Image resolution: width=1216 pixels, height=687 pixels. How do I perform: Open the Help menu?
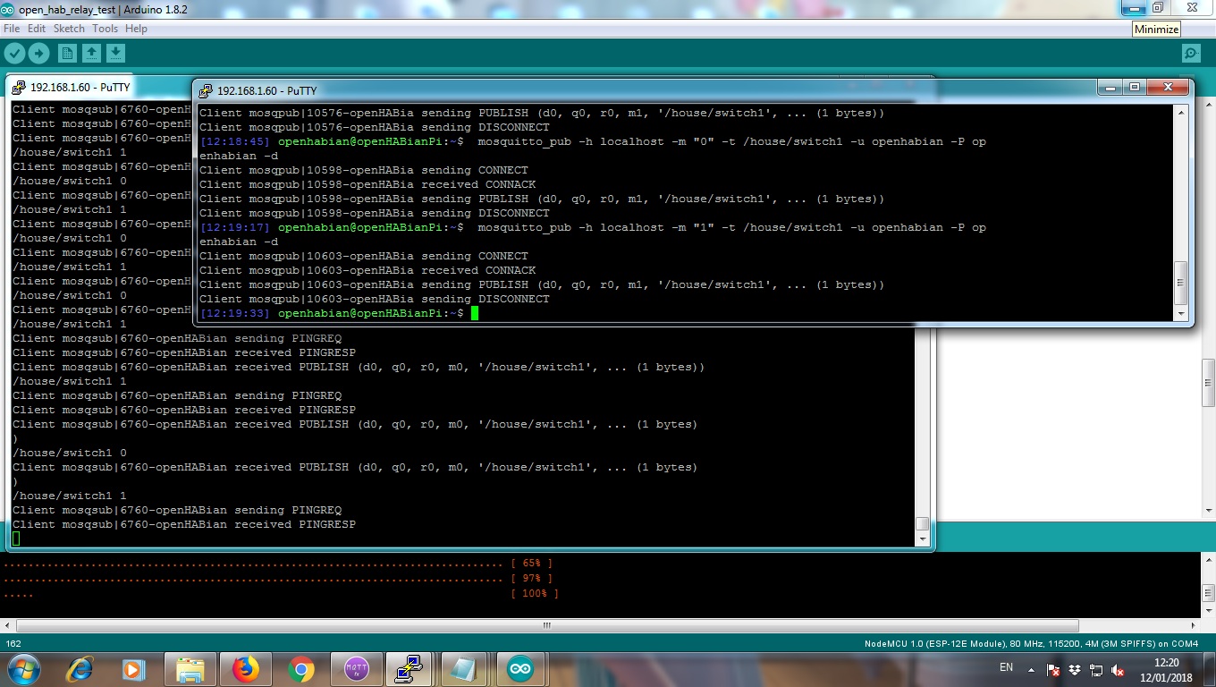coord(136,29)
